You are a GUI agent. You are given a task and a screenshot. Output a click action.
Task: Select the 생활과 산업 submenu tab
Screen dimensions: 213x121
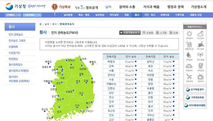[x=196, y=15]
